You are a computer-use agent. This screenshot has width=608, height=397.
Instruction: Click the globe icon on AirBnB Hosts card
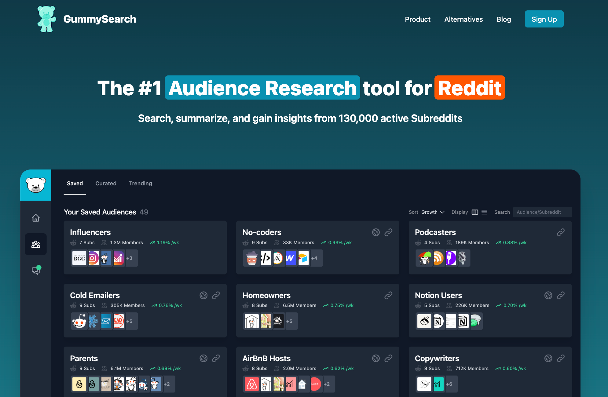pos(376,358)
